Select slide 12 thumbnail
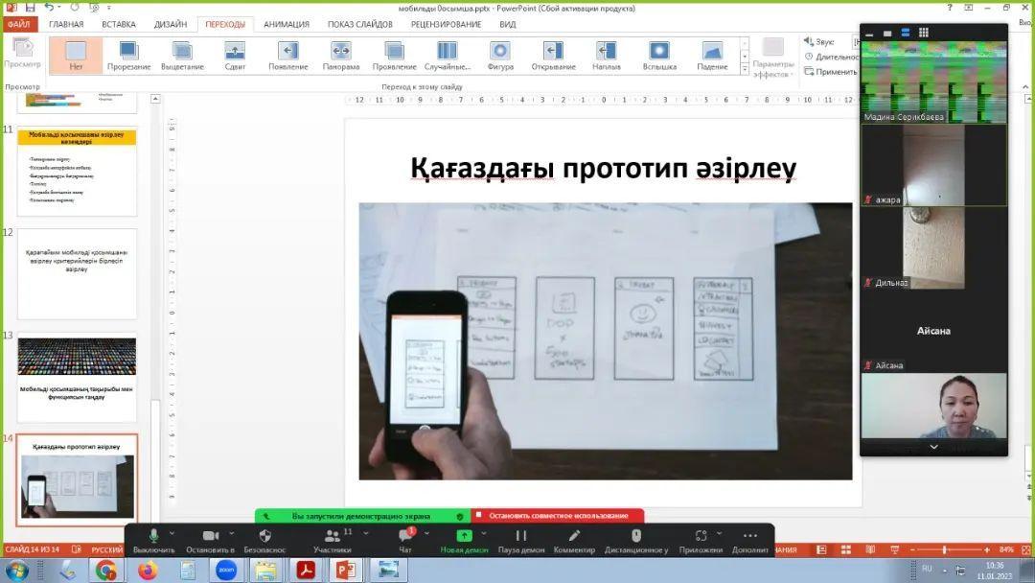Image resolution: width=1035 pixels, height=583 pixels. click(77, 274)
